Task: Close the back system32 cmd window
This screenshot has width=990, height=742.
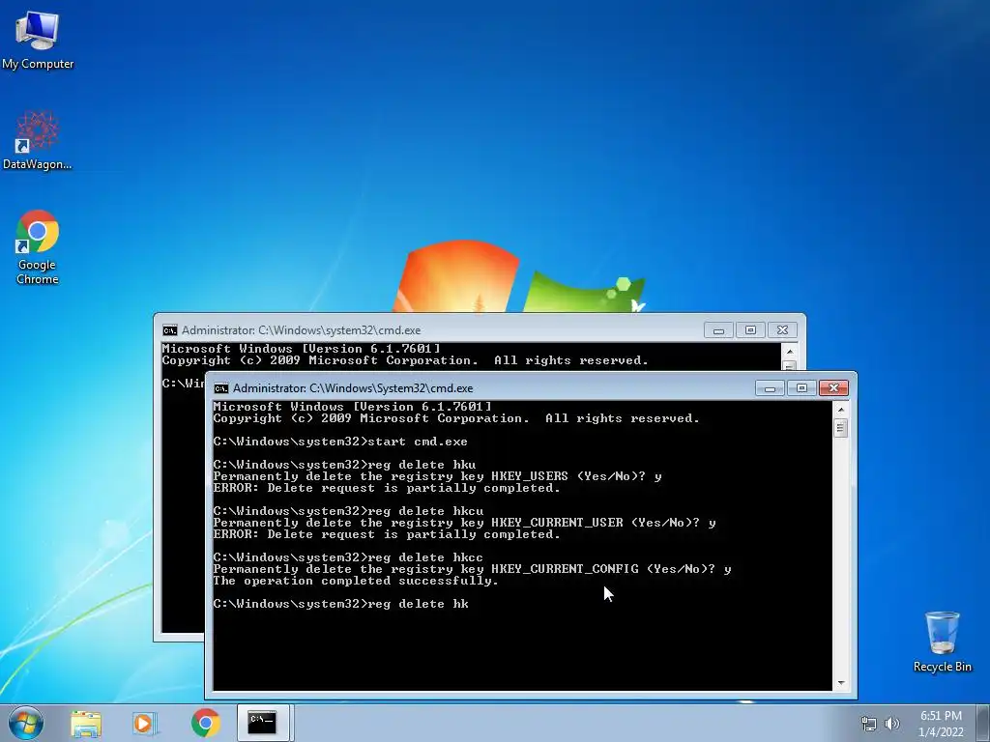Action: 782,330
